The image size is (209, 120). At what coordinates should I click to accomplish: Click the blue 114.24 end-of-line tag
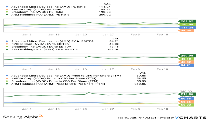coord(187,28)
